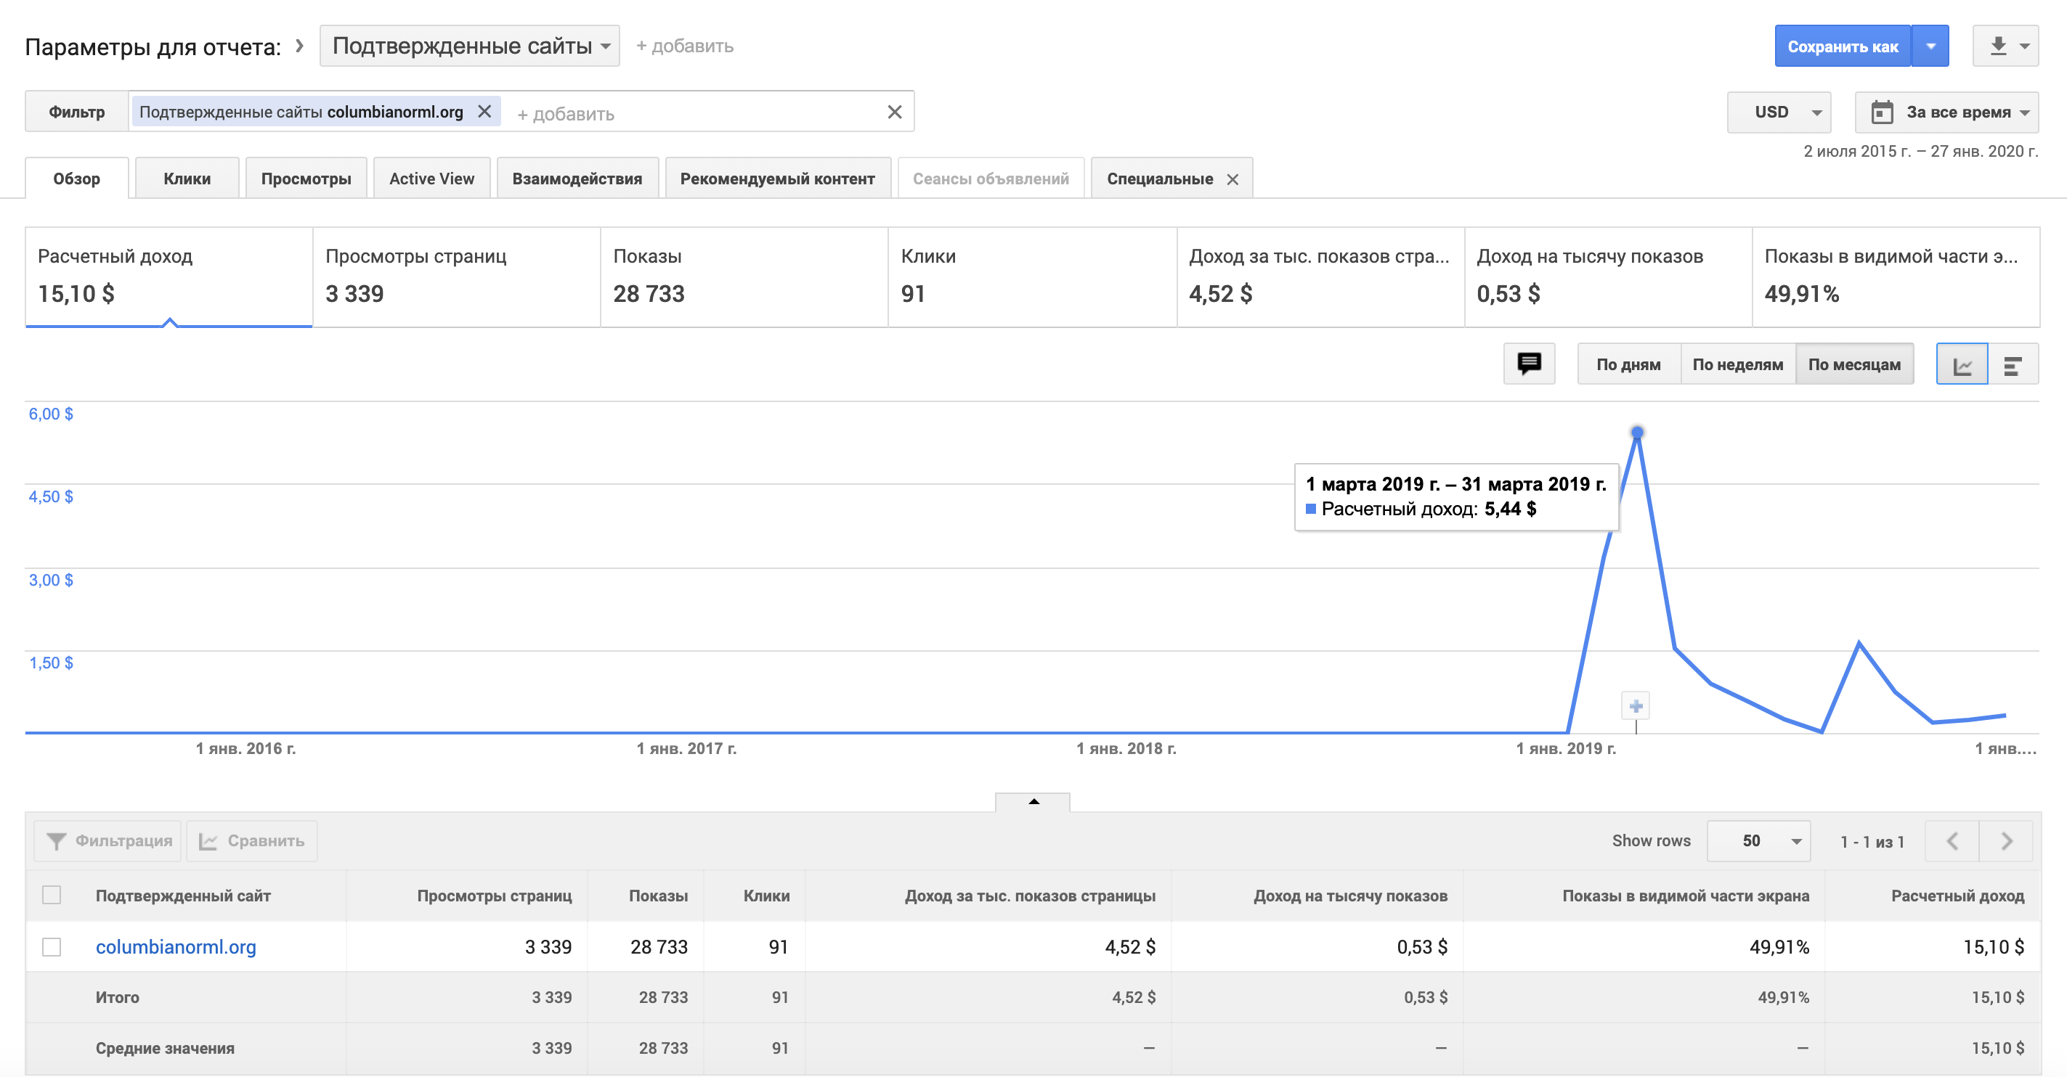Switch to the Клики tab
This screenshot has width=2067, height=1077.
click(x=187, y=179)
